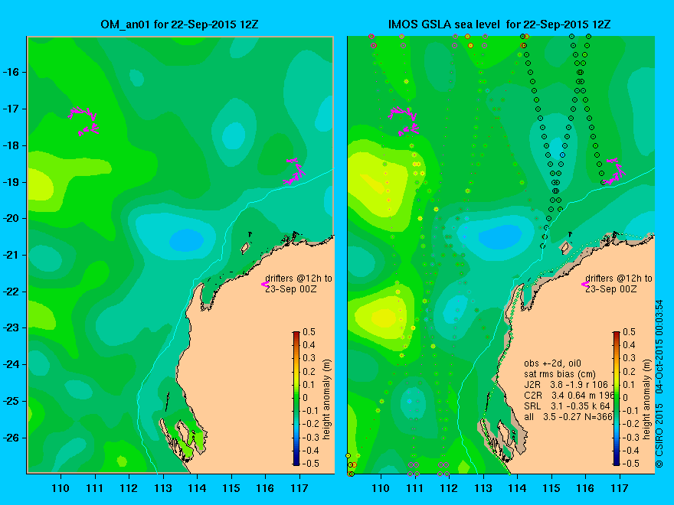Click the J2R statistics row
The width and height of the screenshot is (674, 505).
click(566, 385)
